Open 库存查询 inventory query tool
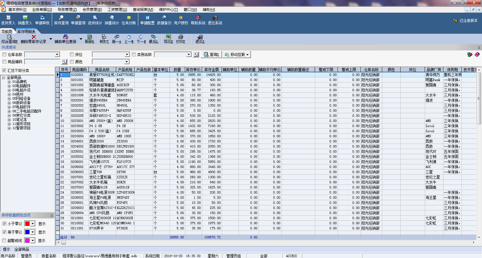Viewport: 482px width, 258px height. tap(61, 20)
